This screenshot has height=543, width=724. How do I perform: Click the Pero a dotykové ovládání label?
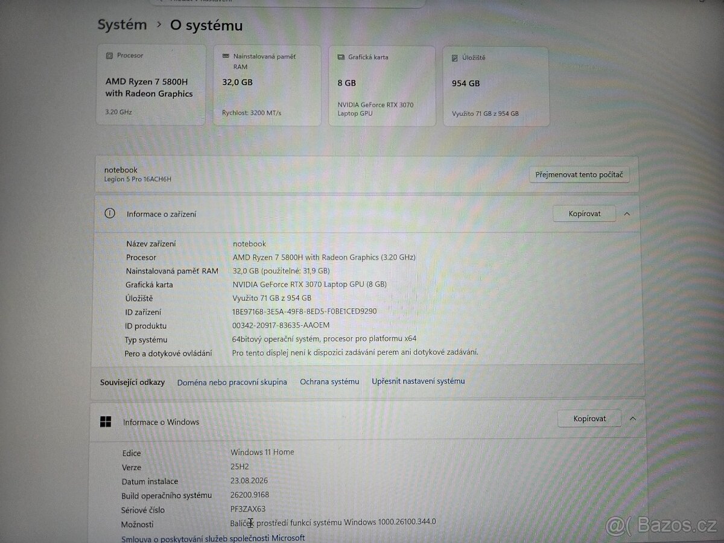coord(168,354)
